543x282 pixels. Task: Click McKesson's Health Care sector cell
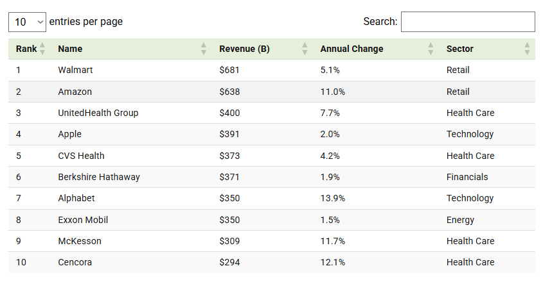[470, 241]
